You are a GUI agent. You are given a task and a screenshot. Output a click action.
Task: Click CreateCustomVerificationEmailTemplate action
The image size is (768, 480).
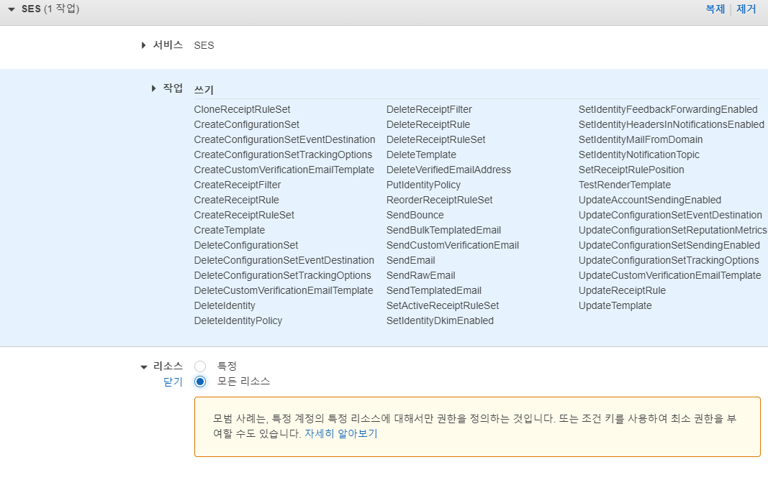click(284, 170)
